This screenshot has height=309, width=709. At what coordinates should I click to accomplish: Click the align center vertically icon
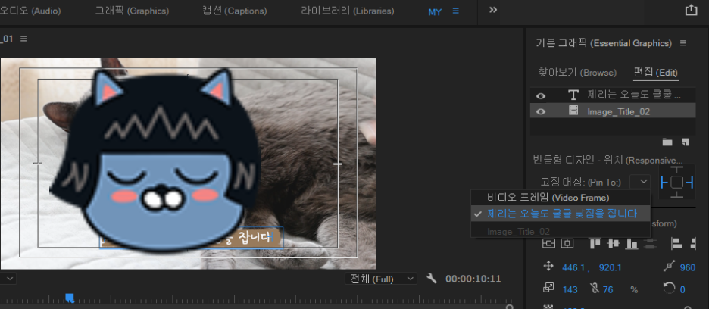coord(548,243)
